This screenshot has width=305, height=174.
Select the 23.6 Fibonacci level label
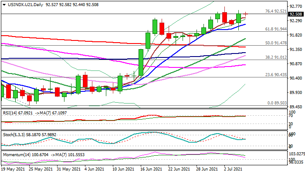pos(275,75)
